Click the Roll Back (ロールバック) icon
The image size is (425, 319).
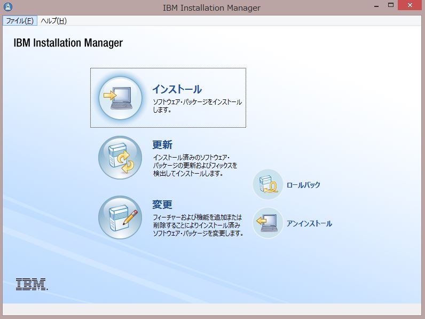point(268,184)
